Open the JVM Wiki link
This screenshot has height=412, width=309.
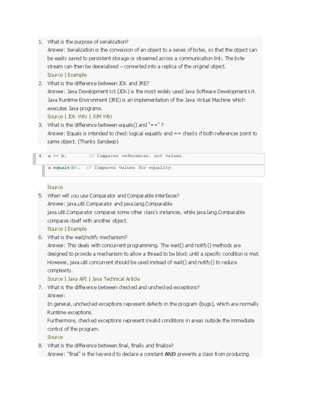102,117
